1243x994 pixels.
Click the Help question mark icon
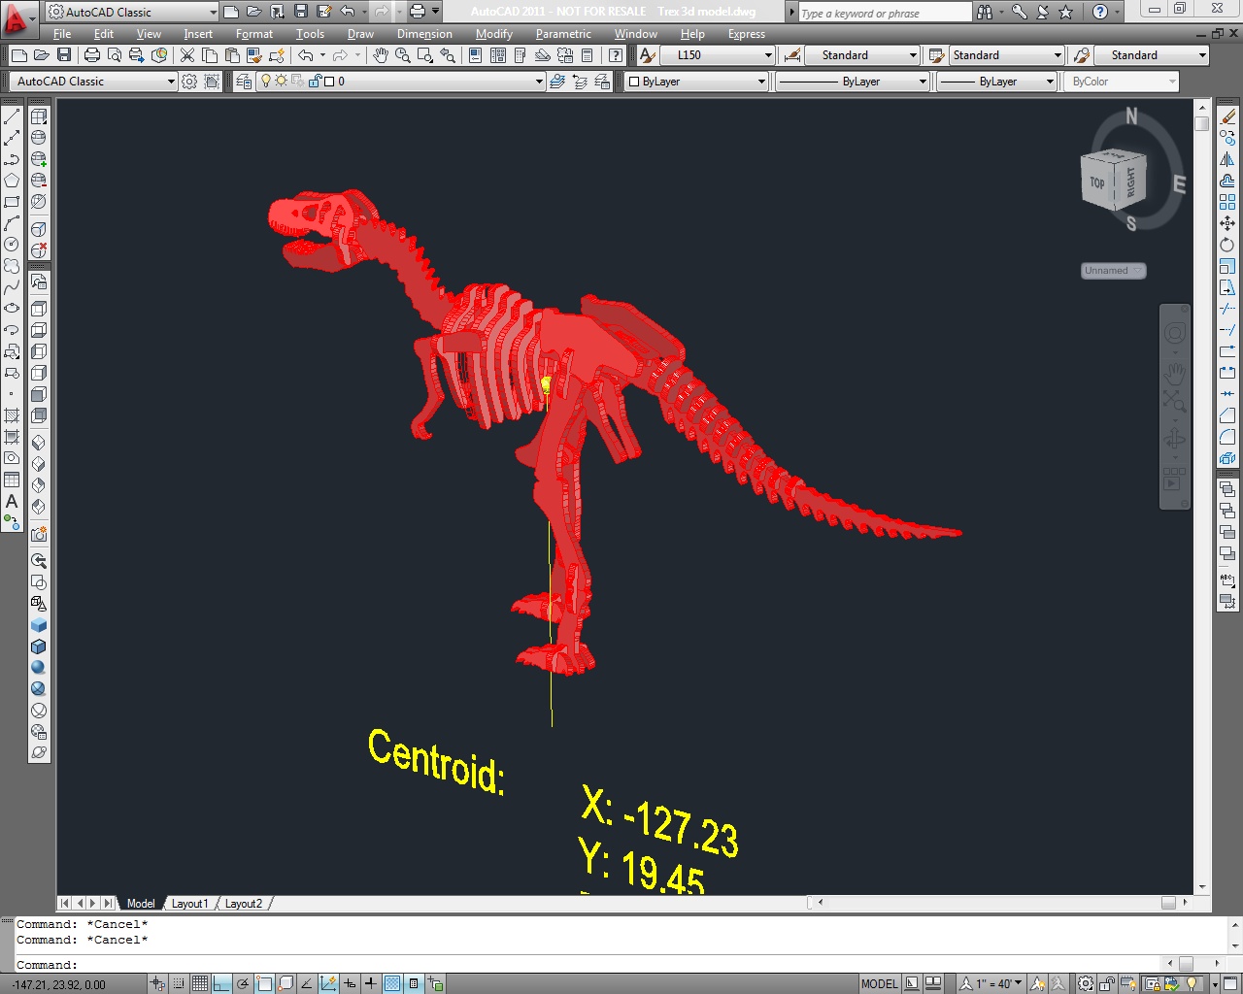click(x=1099, y=12)
